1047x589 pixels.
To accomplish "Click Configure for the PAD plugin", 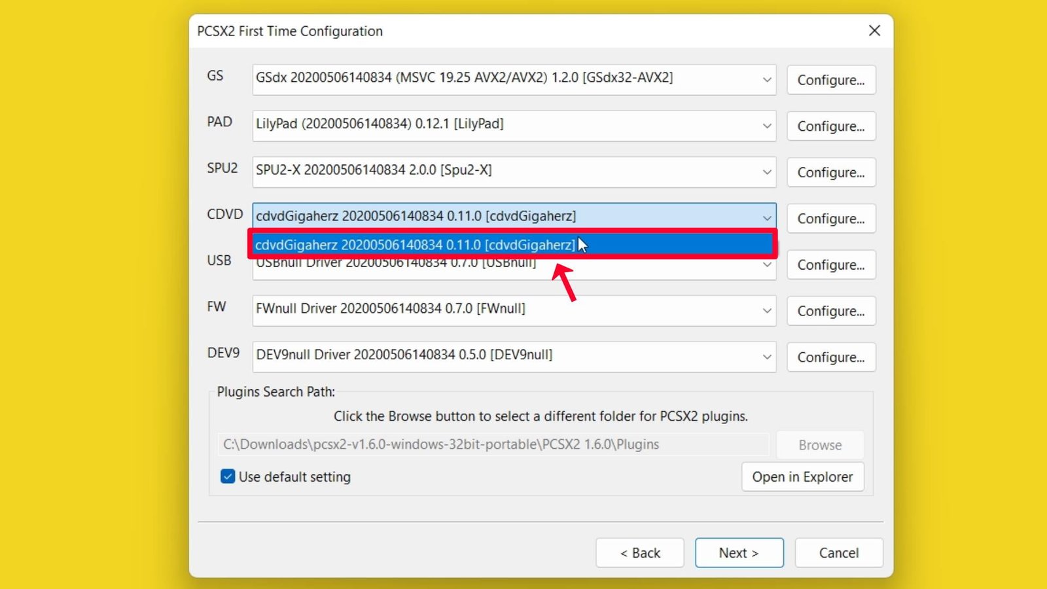I will click(831, 126).
